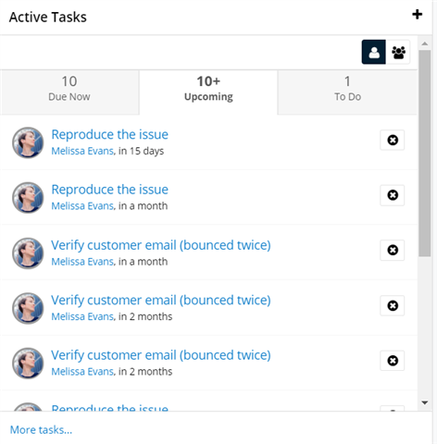The height and width of the screenshot is (444, 437).
Task: Open Melissa Evans on "Verify customer email" in a month
Action: point(82,262)
